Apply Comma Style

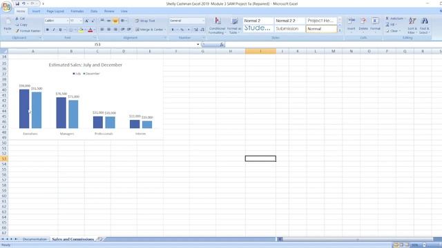(x=189, y=30)
